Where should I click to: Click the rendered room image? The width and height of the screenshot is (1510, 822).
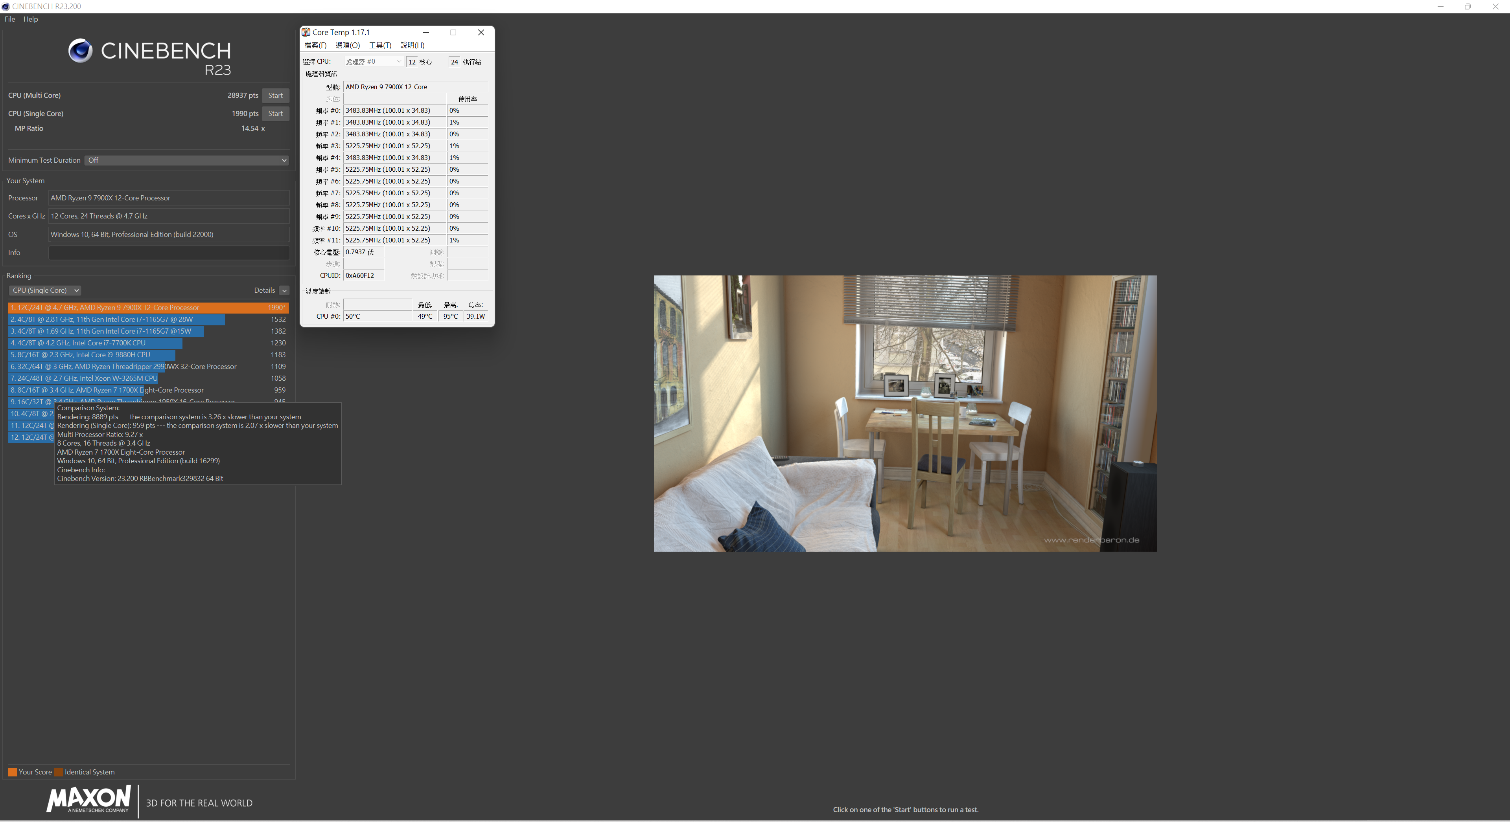[905, 414]
